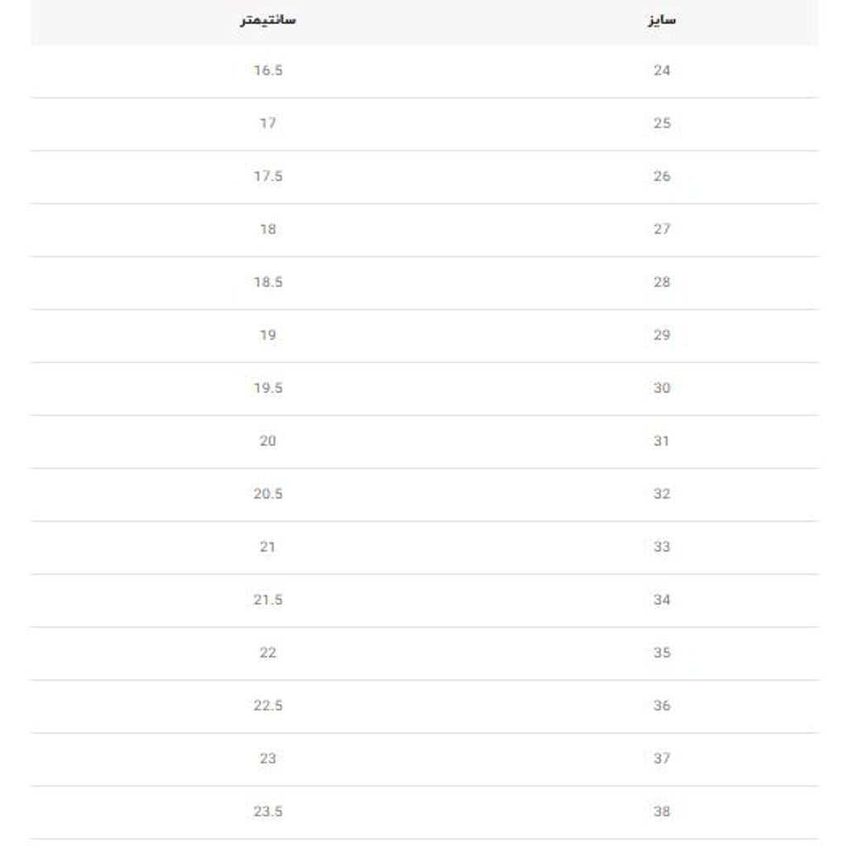Click the 19.5 centimeter value
Viewport: 847px width, 847px height.
(x=268, y=388)
